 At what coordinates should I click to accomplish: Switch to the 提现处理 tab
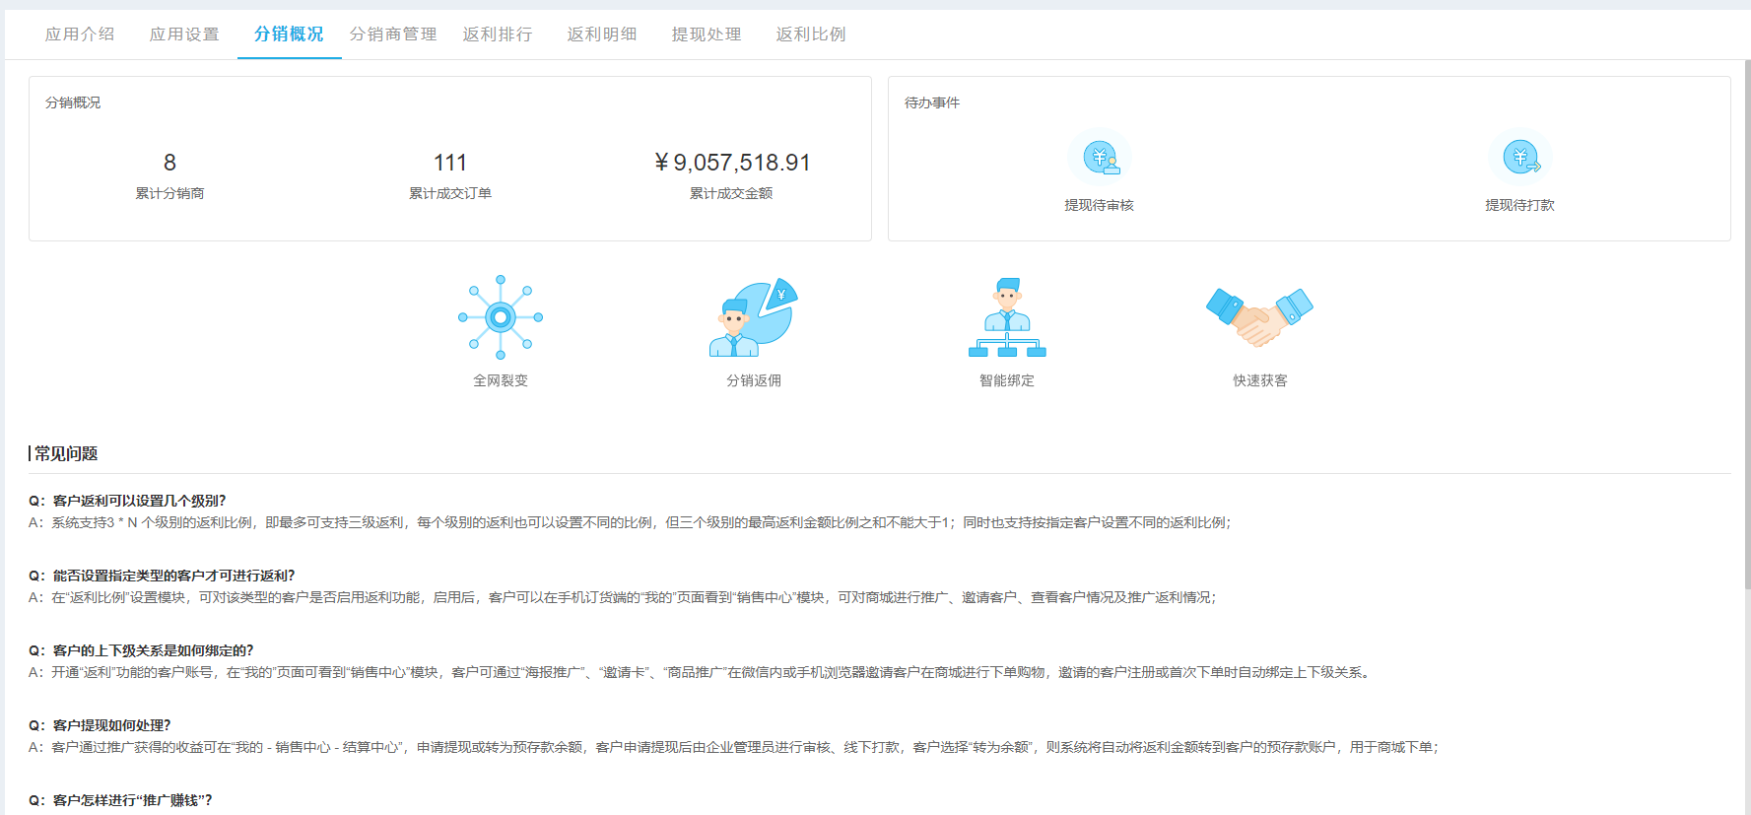click(x=707, y=34)
